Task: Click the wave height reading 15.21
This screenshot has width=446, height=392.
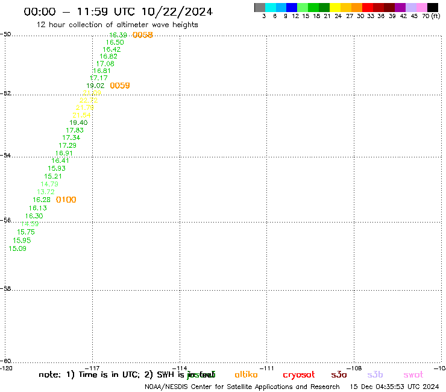Action: tap(53, 176)
